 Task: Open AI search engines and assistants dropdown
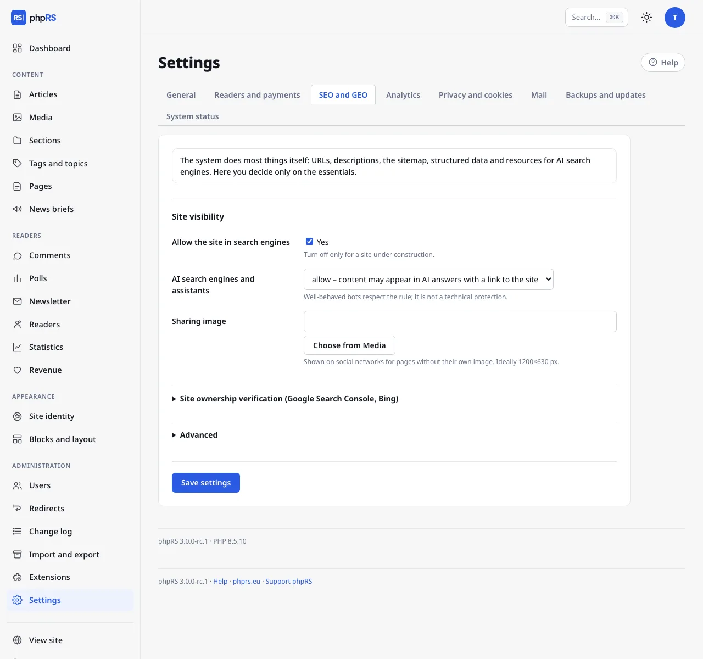(x=428, y=280)
